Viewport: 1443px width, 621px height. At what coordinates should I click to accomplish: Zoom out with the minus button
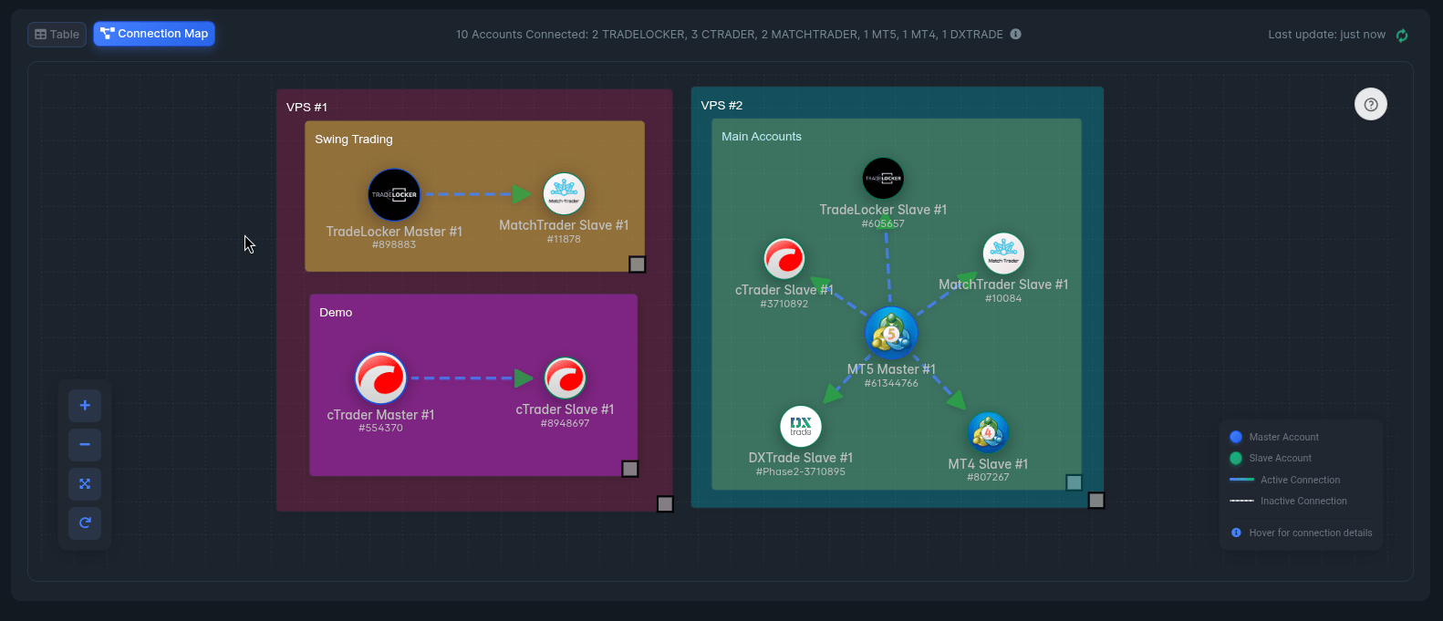pos(85,445)
